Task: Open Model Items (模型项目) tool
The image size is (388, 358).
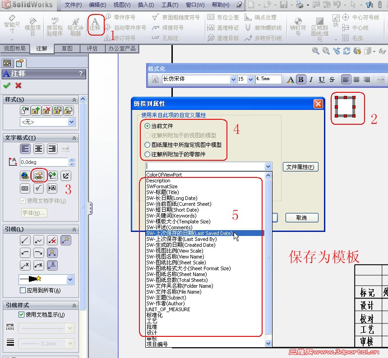Action: [x=32, y=27]
